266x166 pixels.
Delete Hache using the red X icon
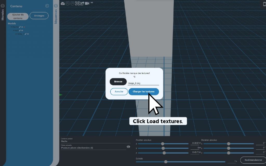[24, 27]
